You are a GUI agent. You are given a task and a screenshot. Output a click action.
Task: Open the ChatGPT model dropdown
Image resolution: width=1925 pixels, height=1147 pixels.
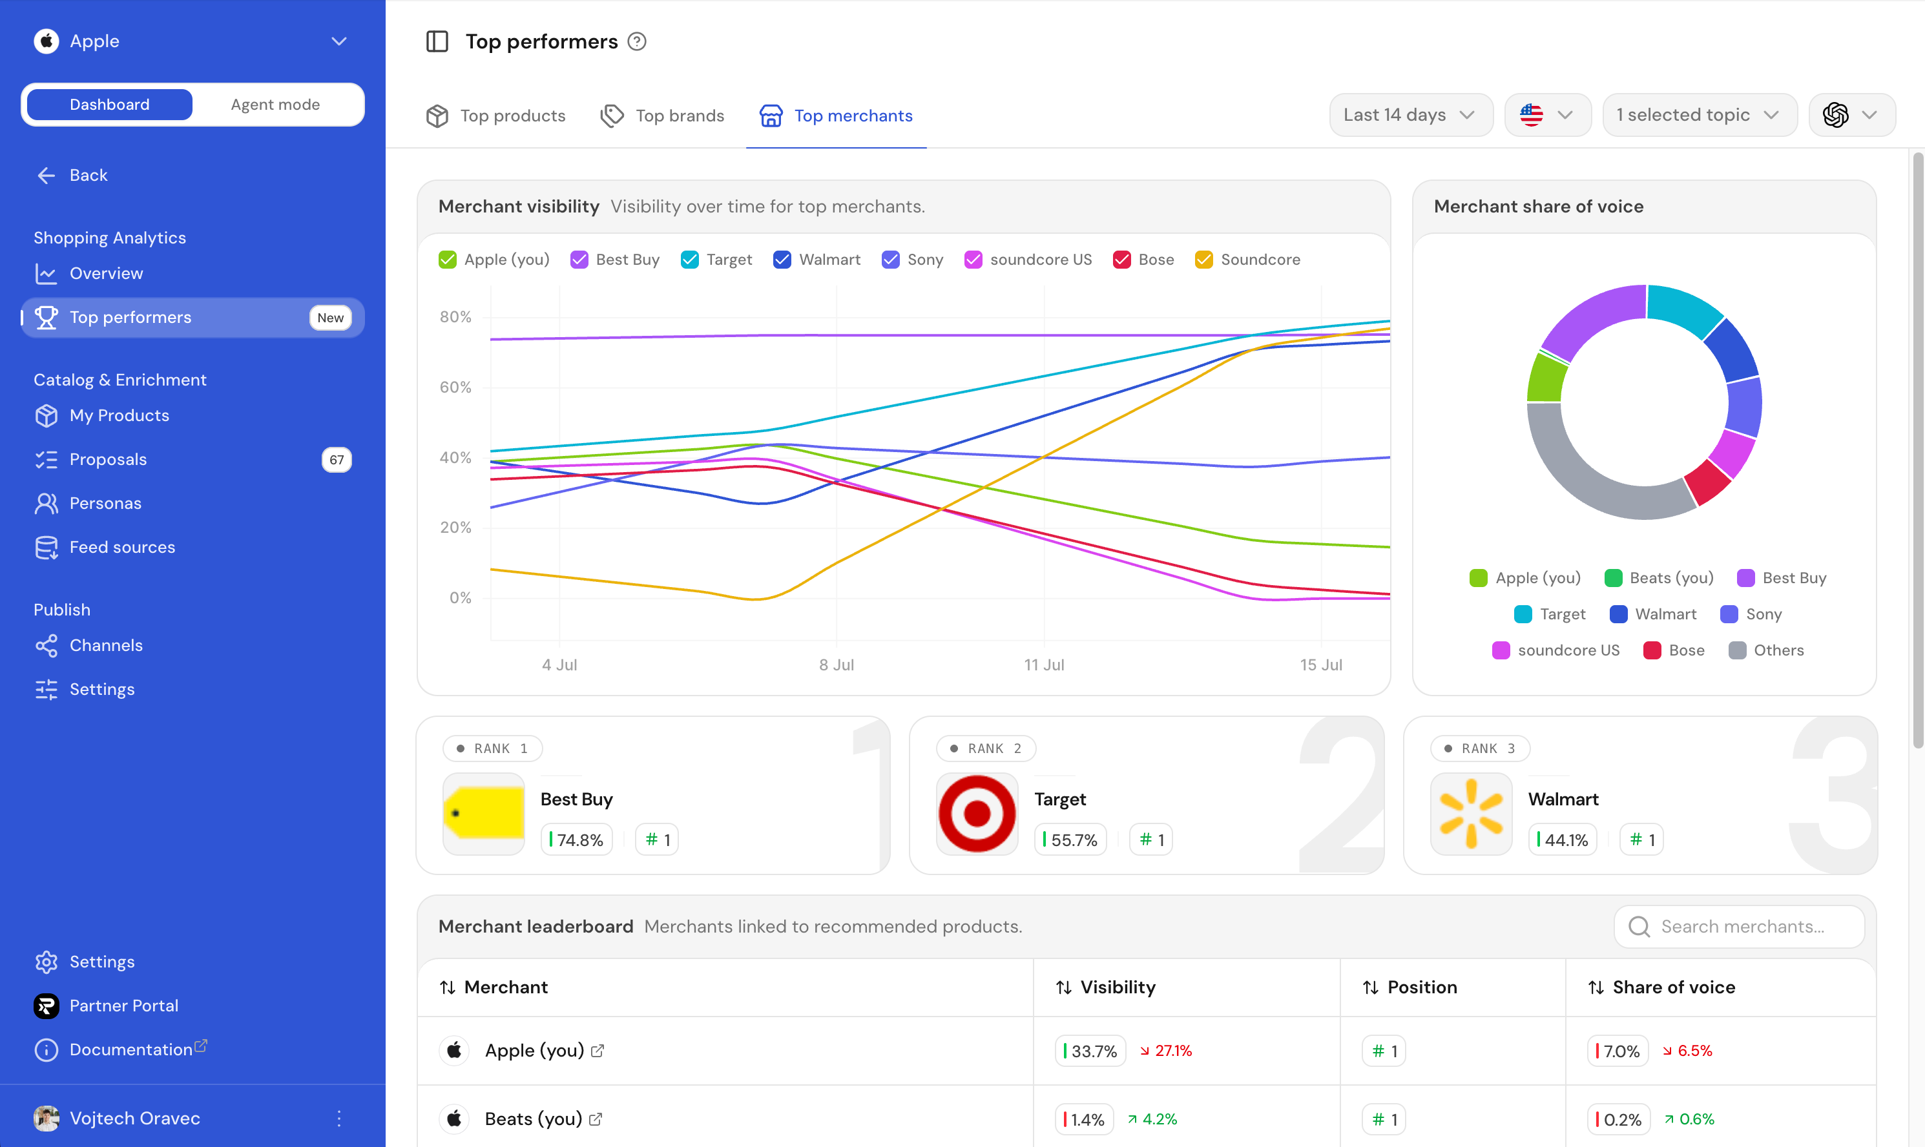1853,115
